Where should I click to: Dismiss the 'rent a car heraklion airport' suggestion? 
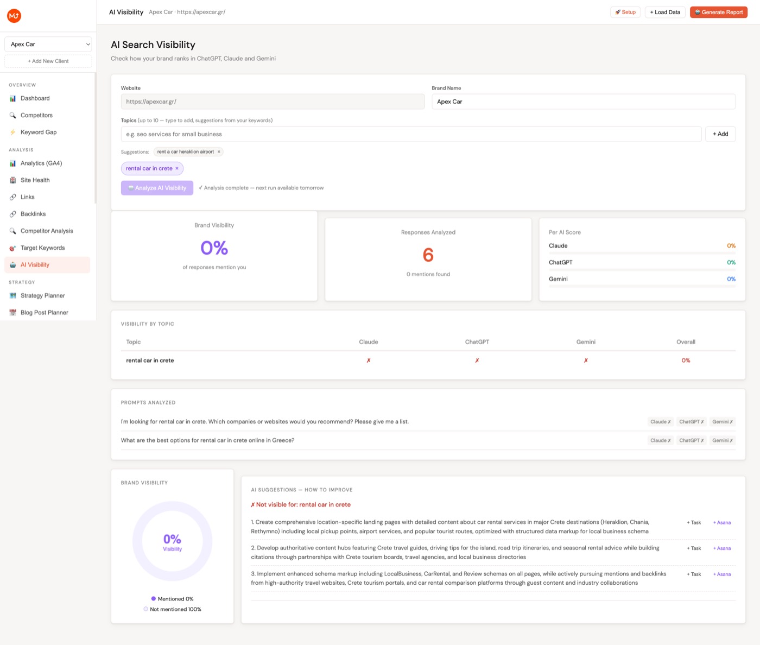219,151
